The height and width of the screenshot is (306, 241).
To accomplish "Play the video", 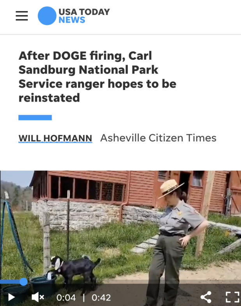I will pos(11,297).
